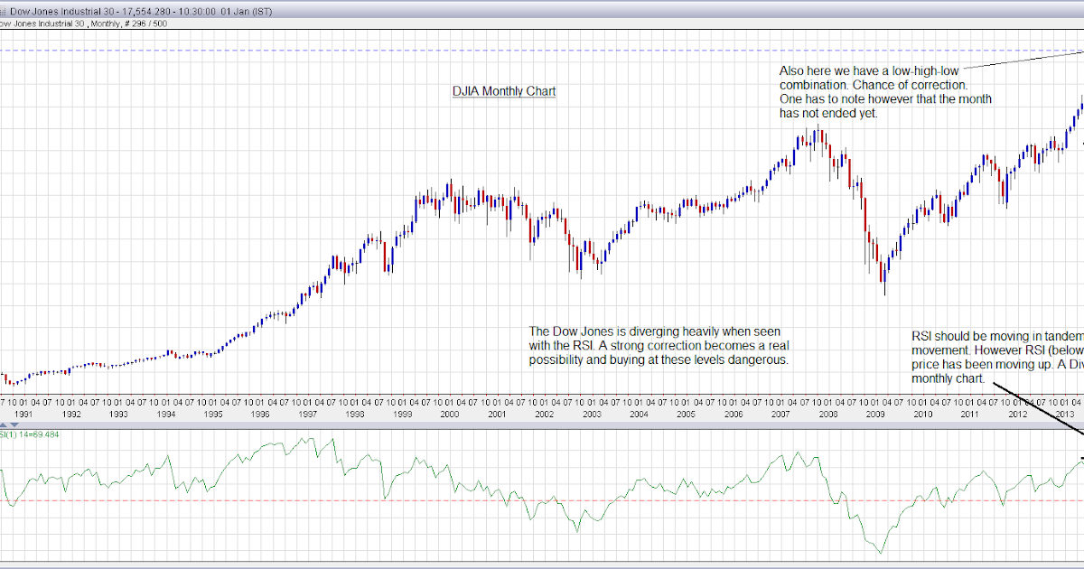Click the 1999 year label on the axis
1084x569 pixels.
tap(402, 415)
